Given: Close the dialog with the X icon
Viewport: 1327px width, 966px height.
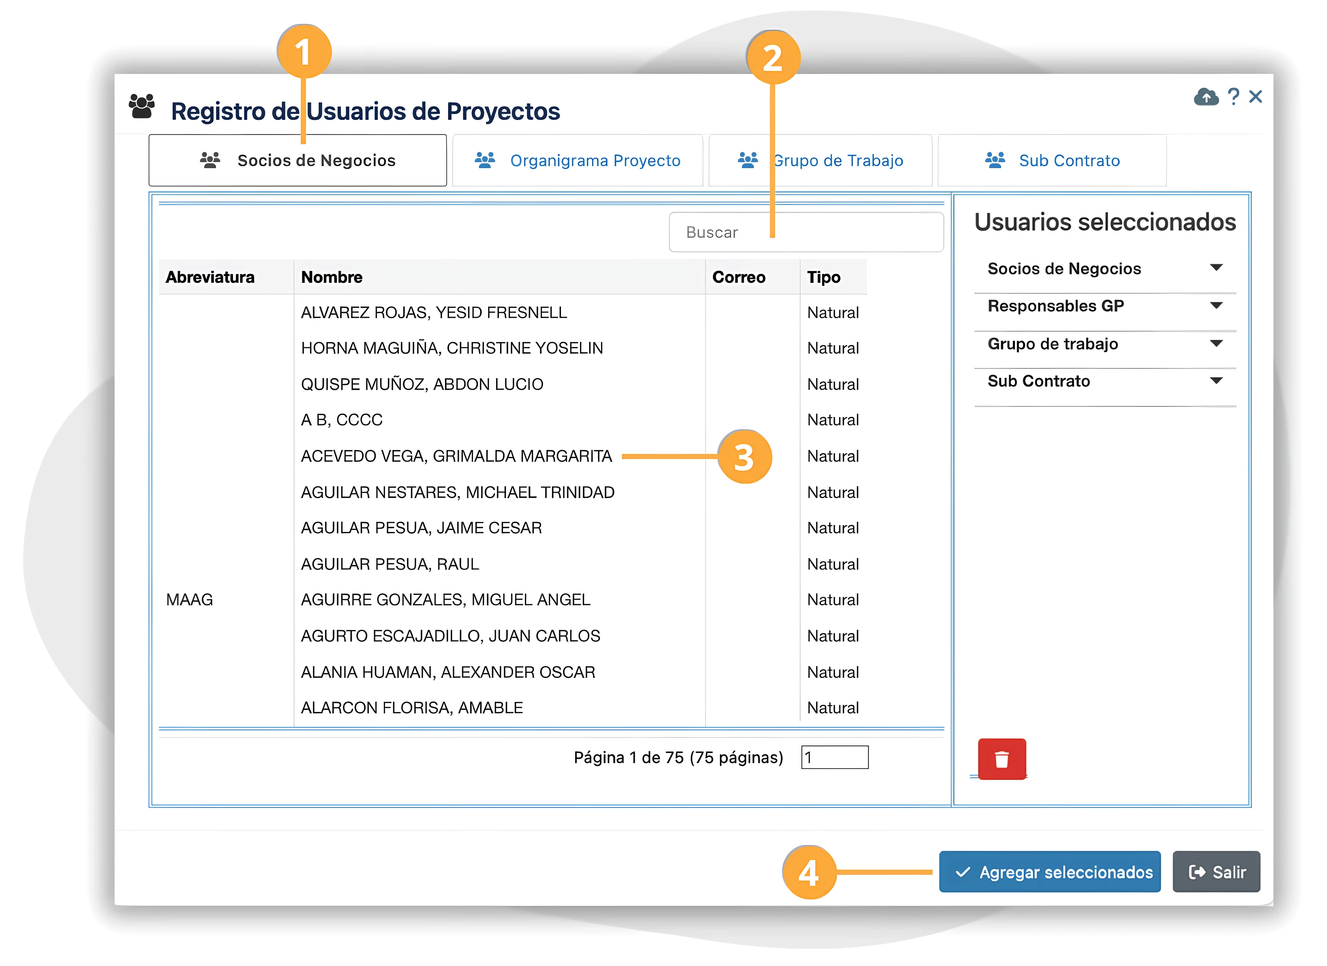Looking at the screenshot, I should [x=1255, y=96].
